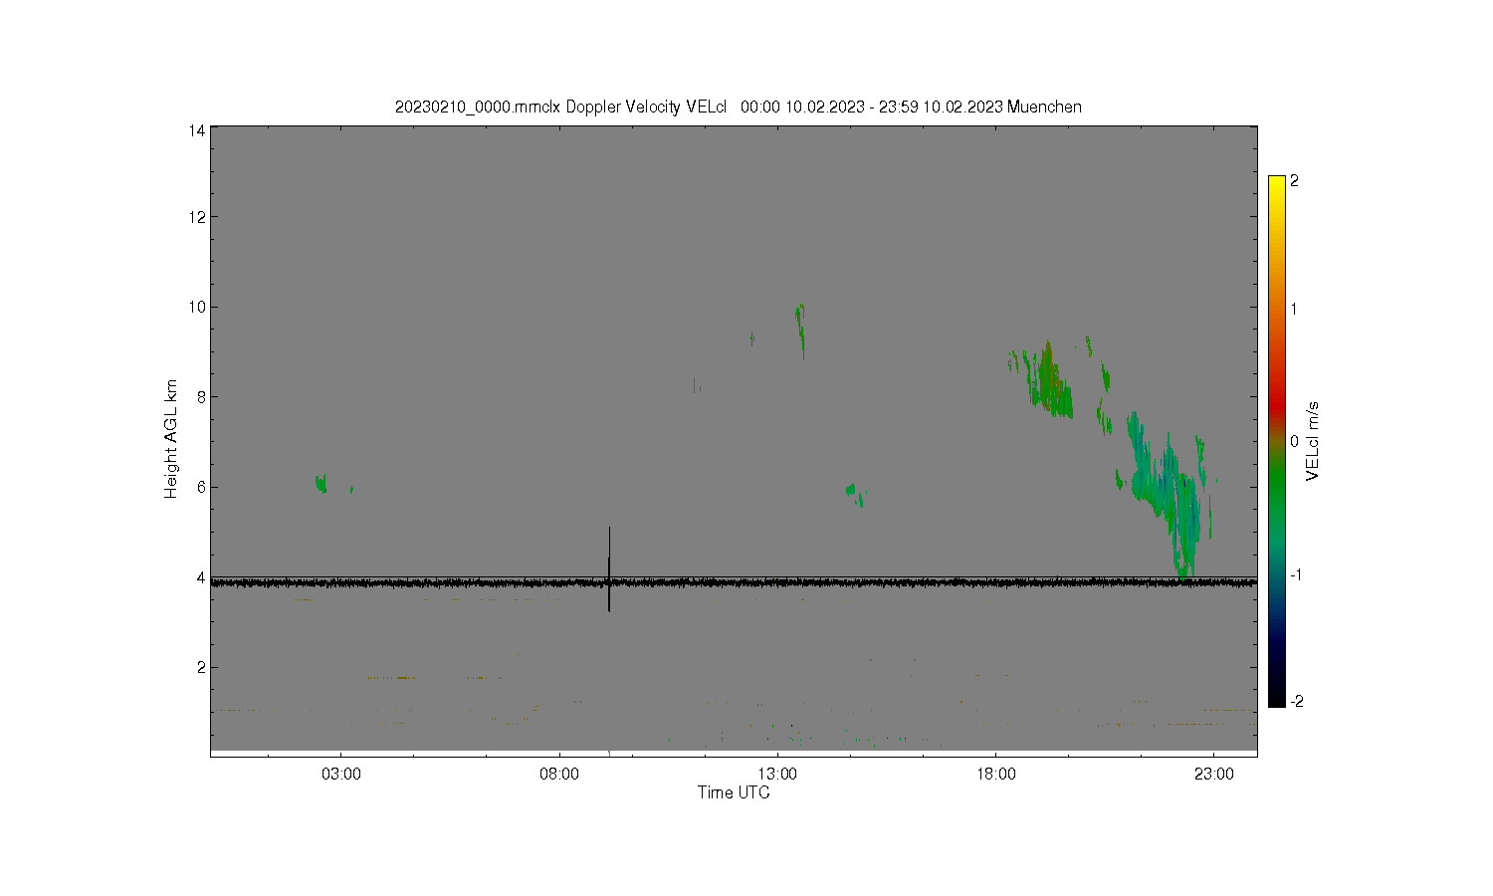Click the 'Muenchen' label in the title
Image resolution: width=1493 pixels, height=896 pixels.
[x=1044, y=107]
